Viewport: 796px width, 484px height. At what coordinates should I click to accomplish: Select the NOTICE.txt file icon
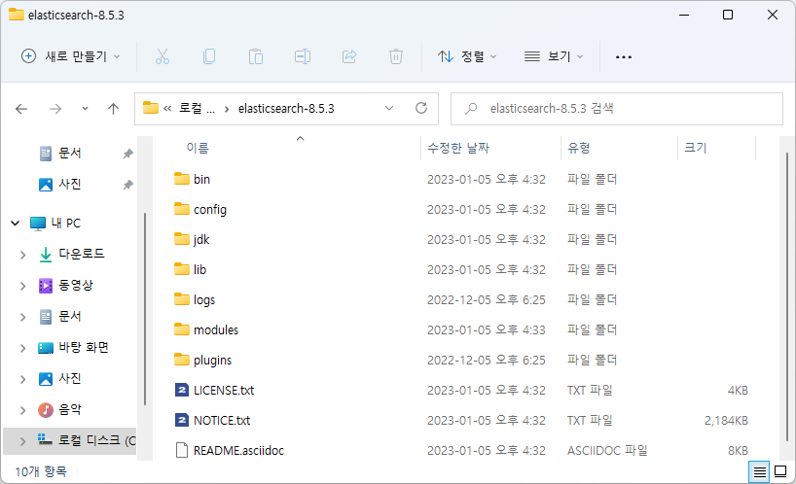click(x=182, y=420)
